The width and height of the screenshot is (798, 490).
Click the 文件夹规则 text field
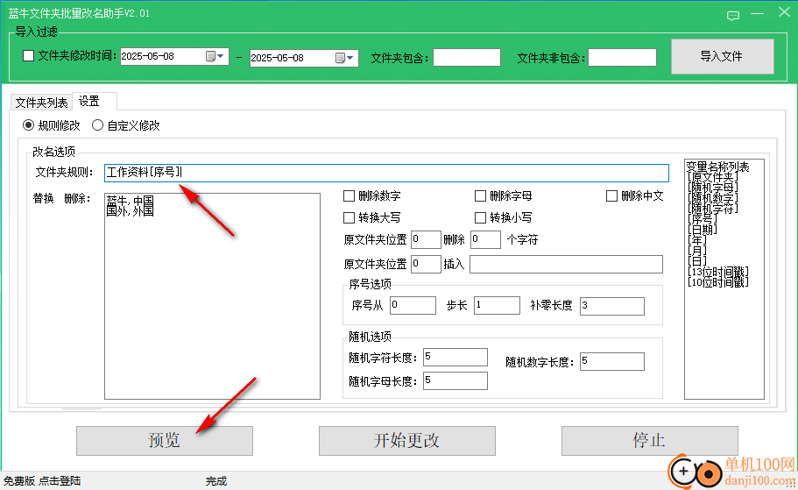coord(386,173)
